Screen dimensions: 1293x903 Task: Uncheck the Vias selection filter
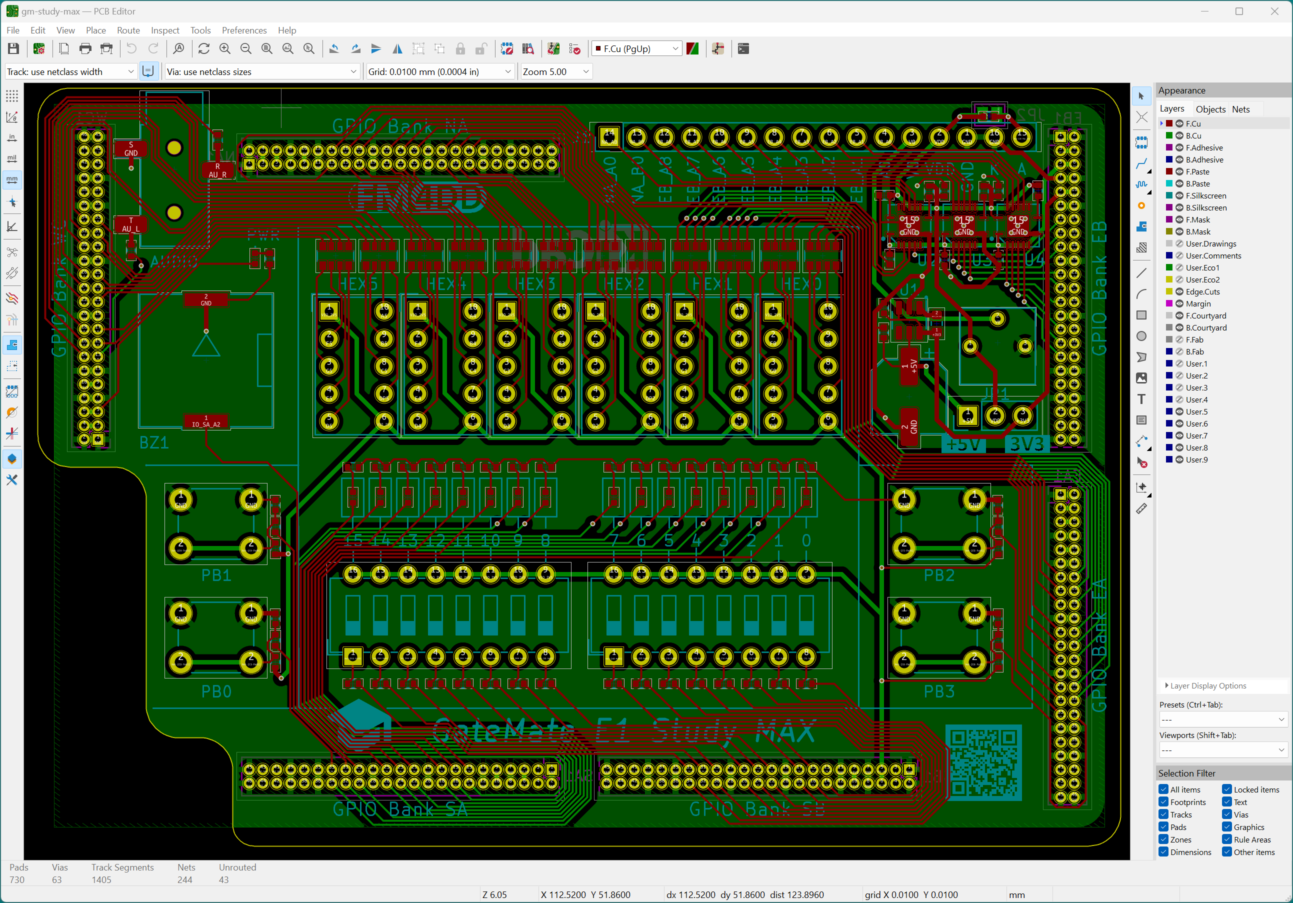point(1226,814)
